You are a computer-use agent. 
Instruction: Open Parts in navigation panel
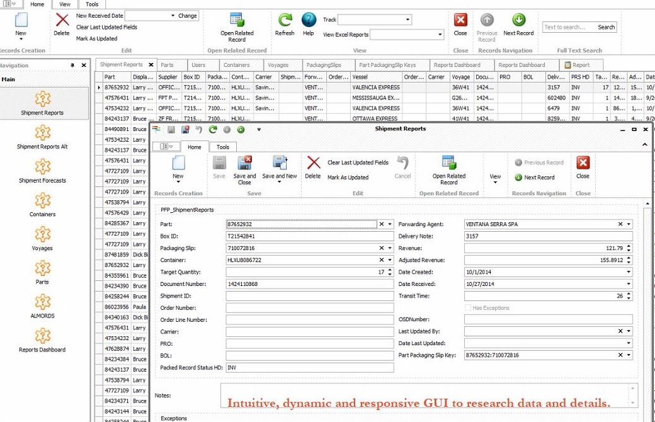(42, 273)
